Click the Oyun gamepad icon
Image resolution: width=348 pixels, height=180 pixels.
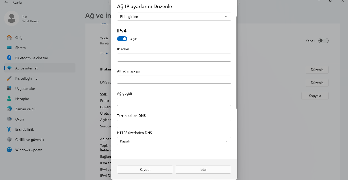[9, 119]
